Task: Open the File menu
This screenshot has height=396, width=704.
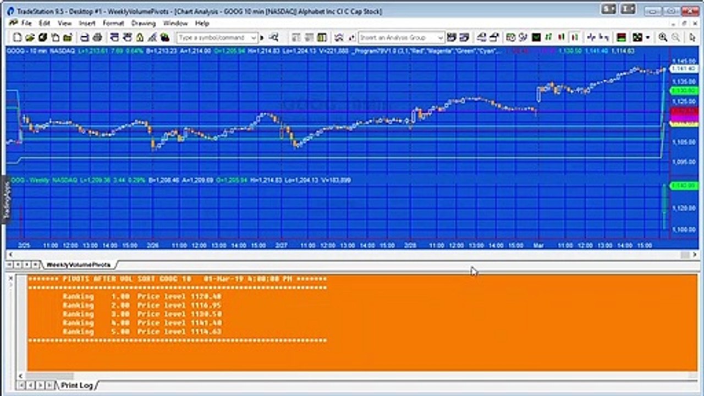Action: 26,23
